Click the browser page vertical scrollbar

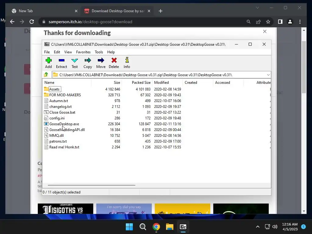coord(304,67)
